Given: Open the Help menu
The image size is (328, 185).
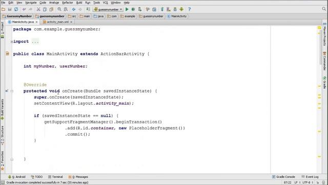Looking at the screenshot, I should tap(127, 3).
